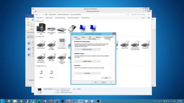The width and height of the screenshot is (184, 103).
Task: Switch to the Color Management tab
Action: (108, 37)
